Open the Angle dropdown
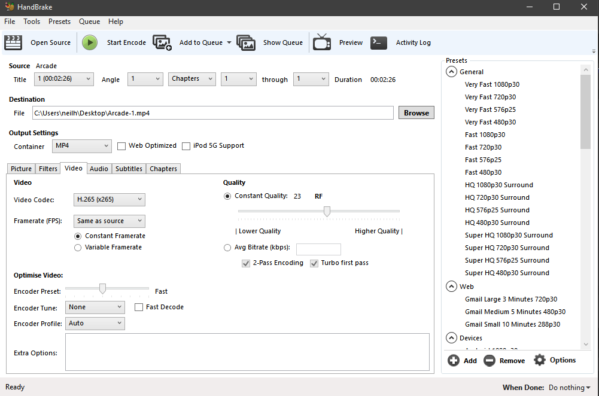599x396 pixels. pyautogui.click(x=145, y=79)
